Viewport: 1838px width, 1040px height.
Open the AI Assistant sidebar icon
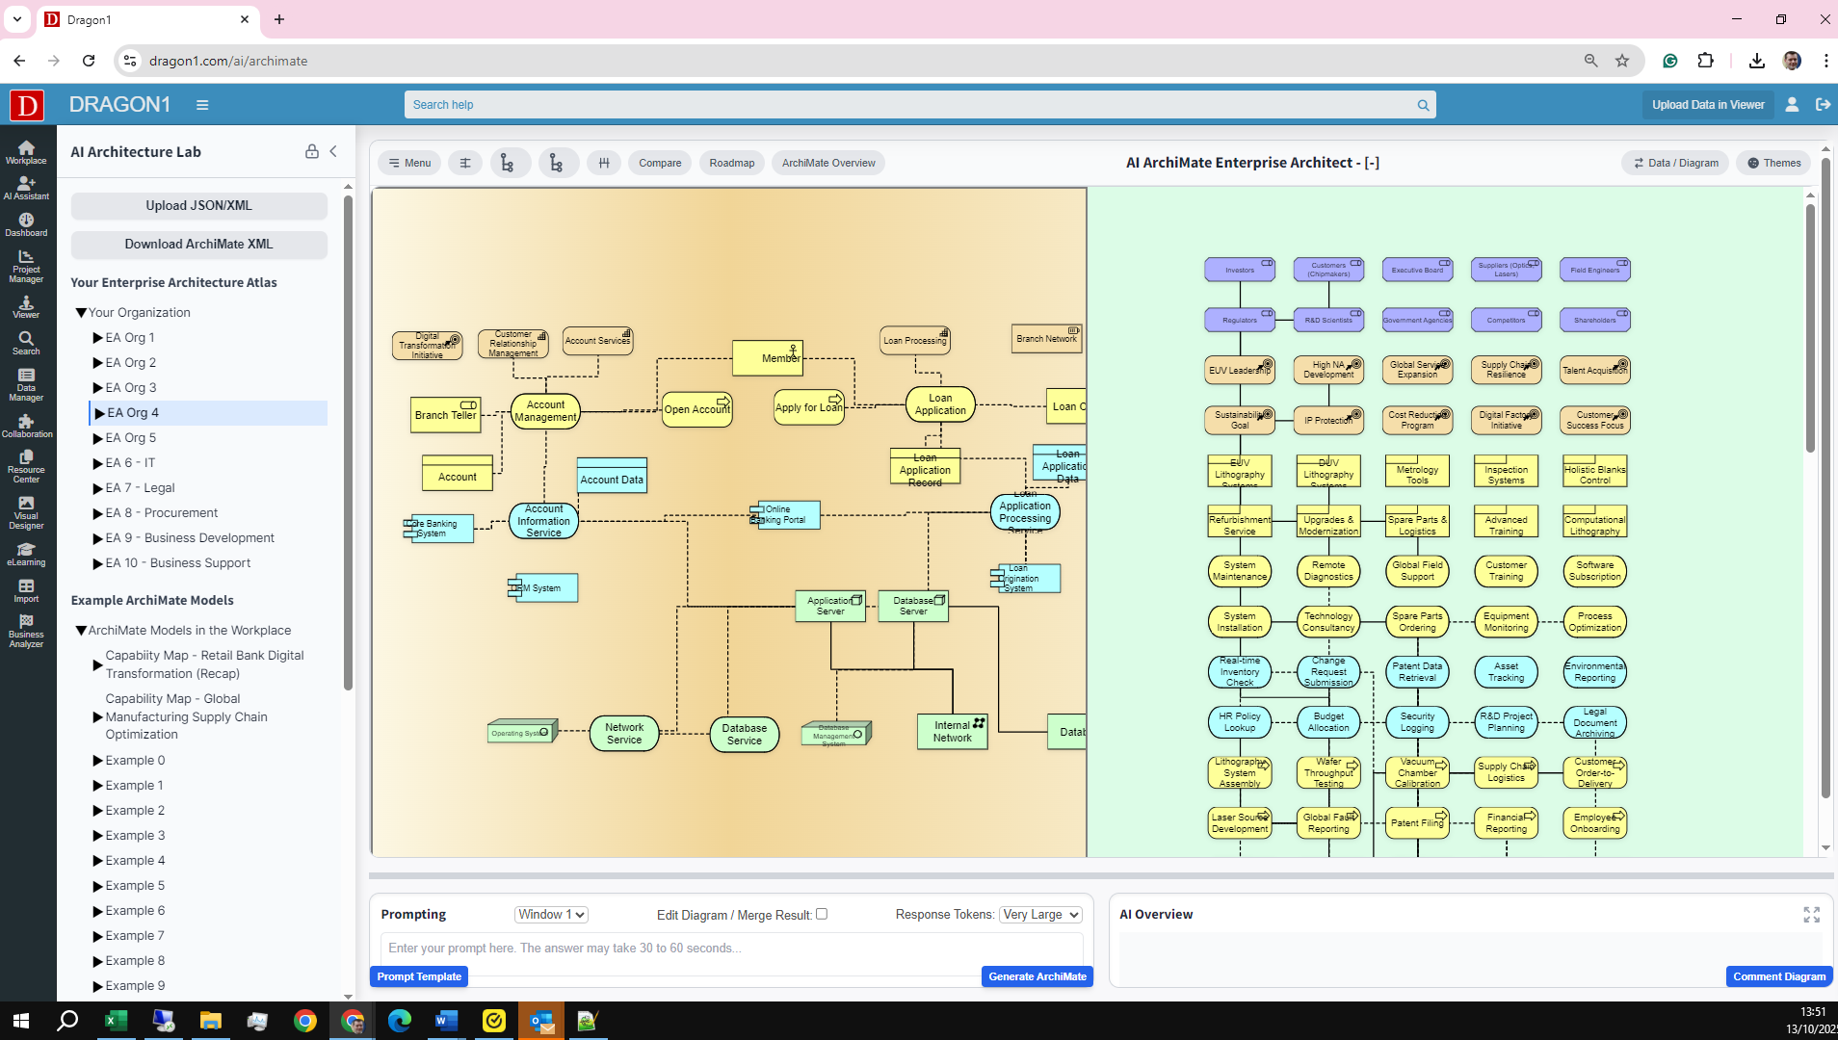[x=26, y=188]
